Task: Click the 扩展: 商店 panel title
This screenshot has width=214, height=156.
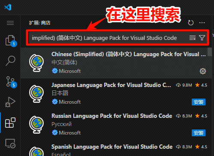Action: [39, 23]
